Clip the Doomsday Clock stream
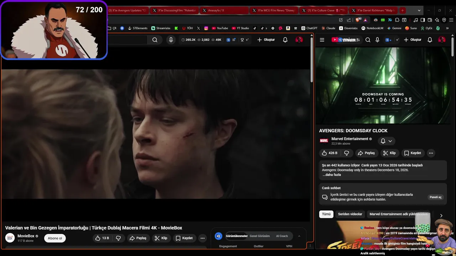Viewport: 456px width, 256px height. point(389,153)
